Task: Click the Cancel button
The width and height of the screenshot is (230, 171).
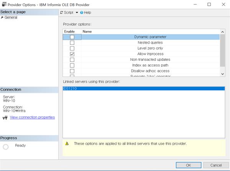Action: (x=216, y=165)
